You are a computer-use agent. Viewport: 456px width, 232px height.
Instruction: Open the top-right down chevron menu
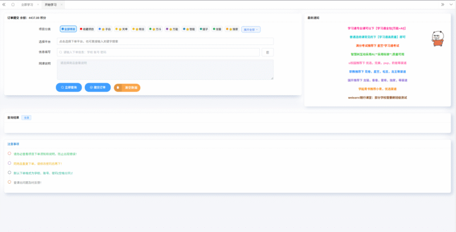pos(451,4)
